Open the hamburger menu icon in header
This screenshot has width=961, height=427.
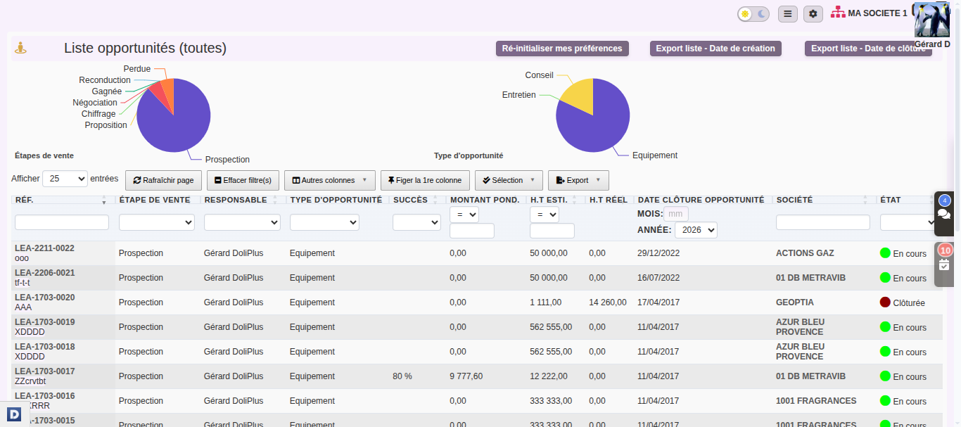tap(788, 14)
